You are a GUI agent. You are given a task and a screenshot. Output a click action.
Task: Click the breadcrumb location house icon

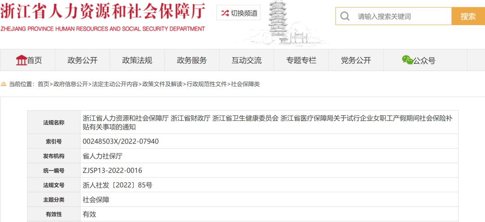click(4, 84)
